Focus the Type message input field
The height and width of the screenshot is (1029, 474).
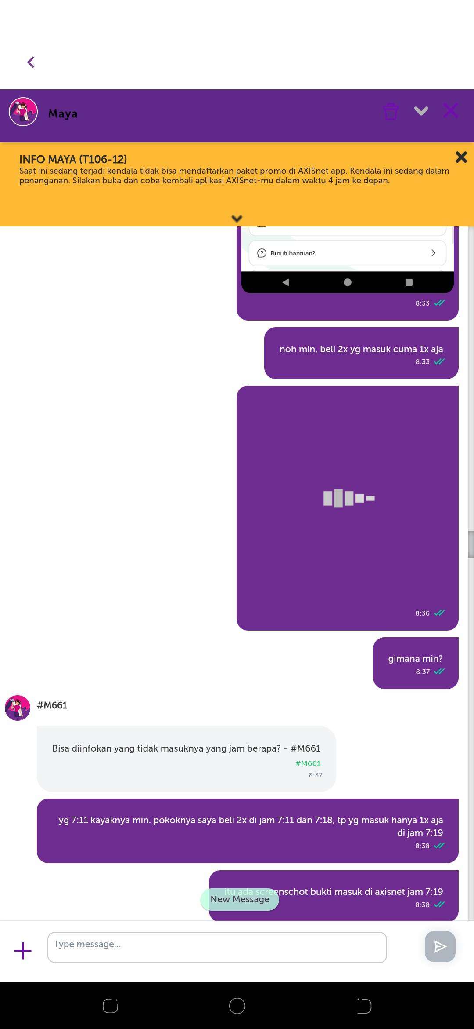217,947
